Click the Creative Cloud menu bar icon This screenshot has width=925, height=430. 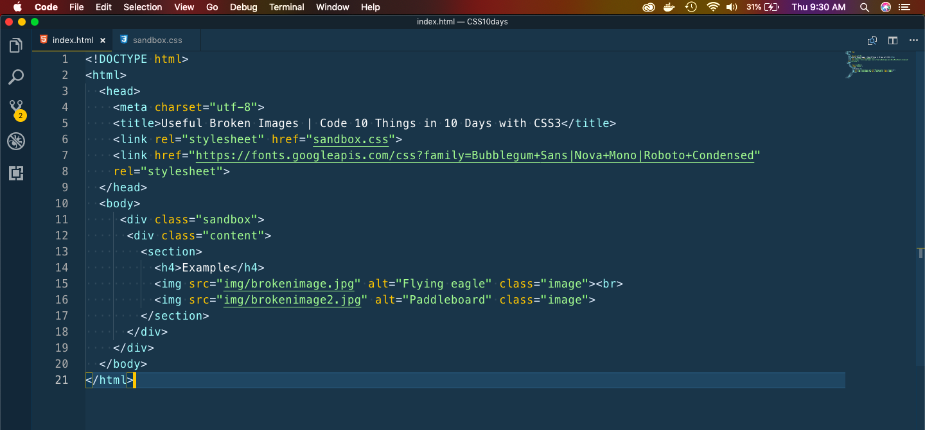click(x=649, y=7)
